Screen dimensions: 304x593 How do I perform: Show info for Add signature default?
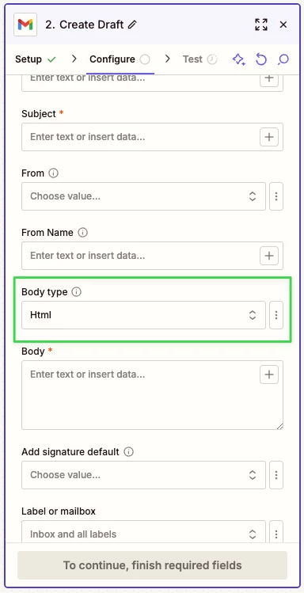point(129,452)
